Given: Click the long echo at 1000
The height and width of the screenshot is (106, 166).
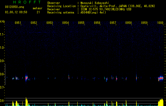Looking at the screenshot, I should click(161, 78).
